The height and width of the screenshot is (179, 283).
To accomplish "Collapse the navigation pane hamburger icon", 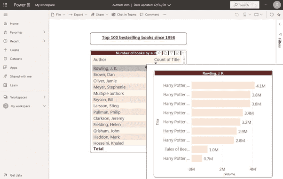I will pyautogui.click(x=6, y=15).
